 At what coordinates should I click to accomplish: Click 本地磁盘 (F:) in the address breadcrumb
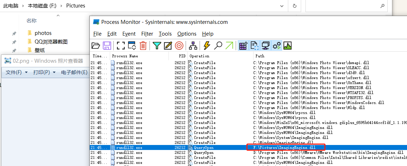(x=42, y=6)
